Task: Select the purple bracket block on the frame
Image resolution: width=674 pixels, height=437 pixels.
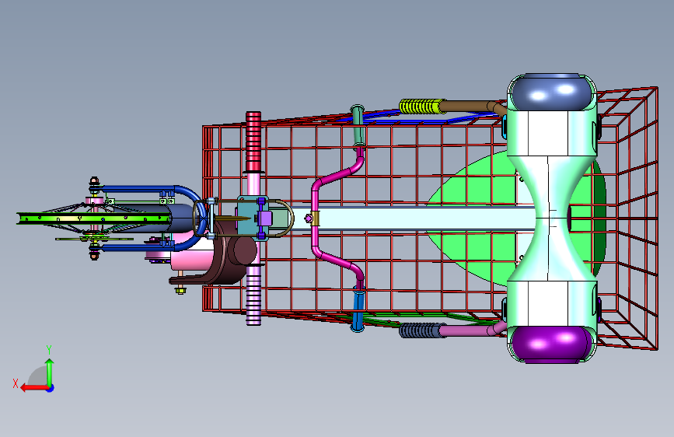Action: [x=265, y=218]
